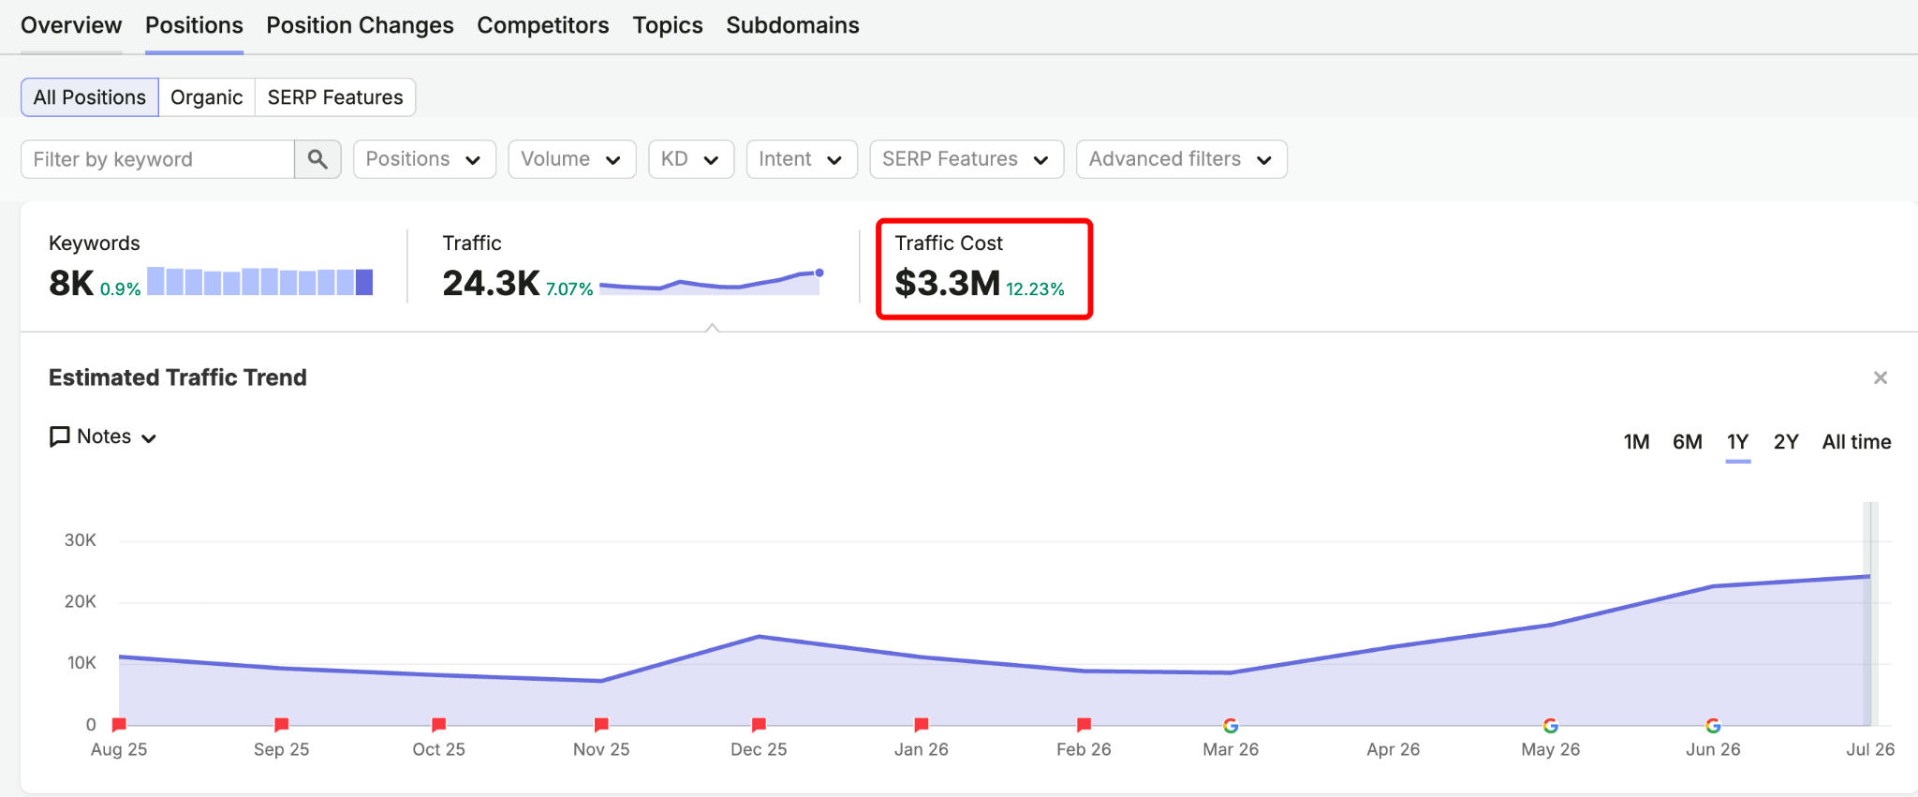Click the Google update icon at Mar 26
This screenshot has height=797, width=1918.
[x=1231, y=726]
